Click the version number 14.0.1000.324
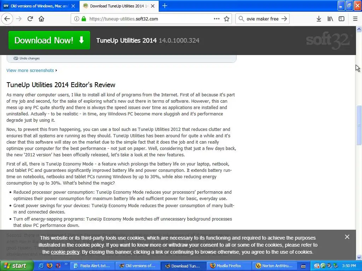Image resolution: width=362 pixels, height=271 pixels. tap(179, 41)
